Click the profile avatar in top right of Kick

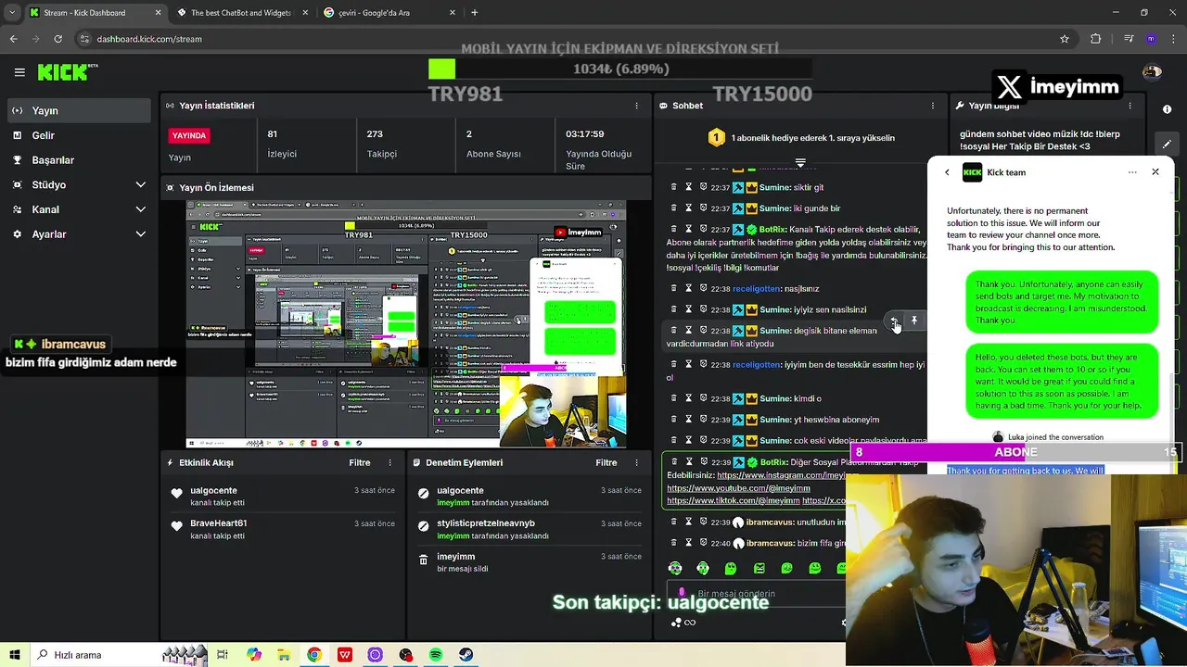tap(1153, 72)
